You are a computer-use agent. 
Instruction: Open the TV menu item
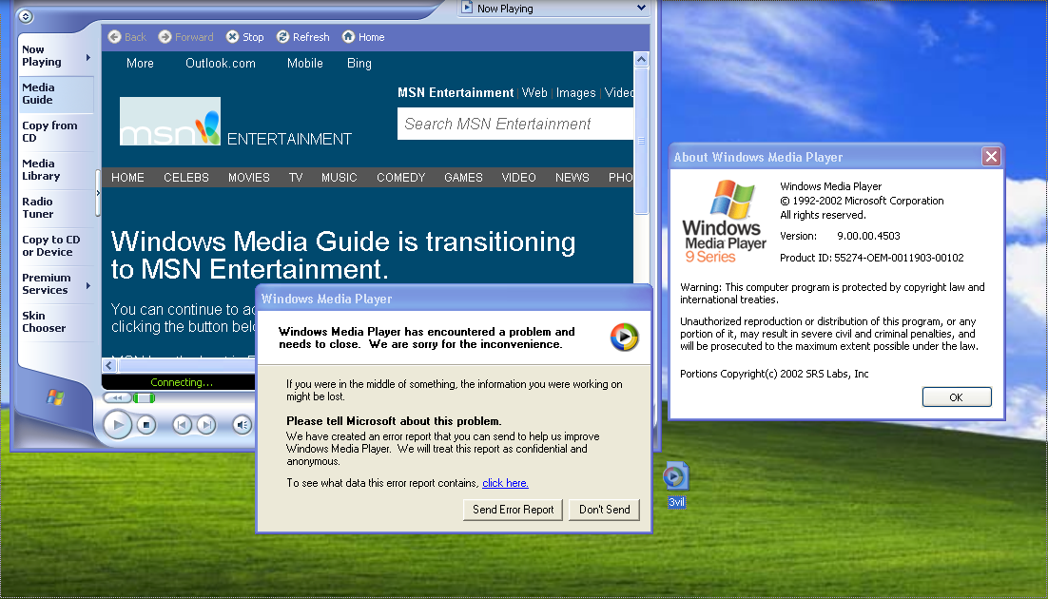[x=296, y=177]
